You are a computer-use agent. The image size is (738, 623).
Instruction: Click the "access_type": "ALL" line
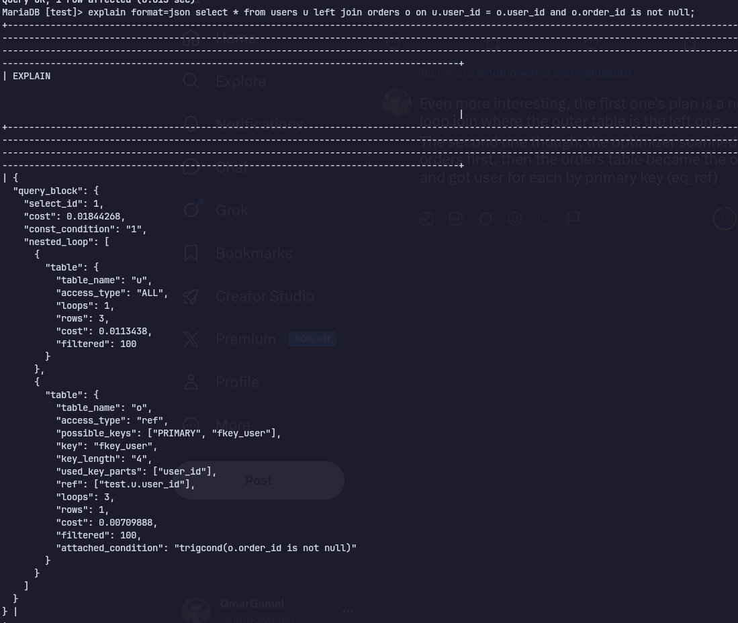(x=112, y=293)
